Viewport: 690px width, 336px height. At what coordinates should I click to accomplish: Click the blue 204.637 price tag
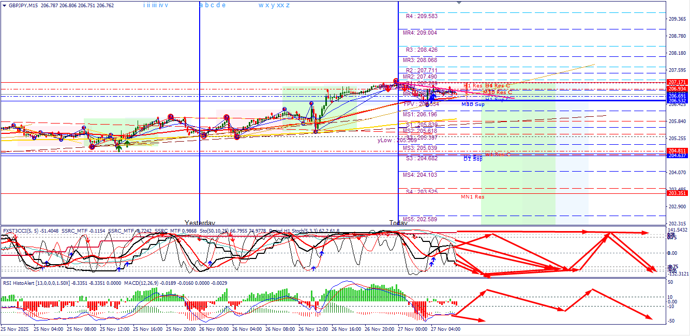tap(677, 156)
